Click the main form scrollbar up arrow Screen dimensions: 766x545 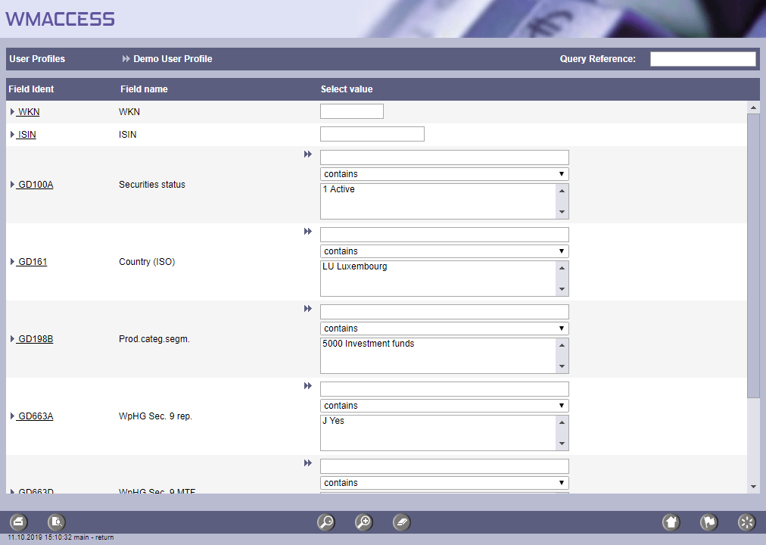point(753,107)
